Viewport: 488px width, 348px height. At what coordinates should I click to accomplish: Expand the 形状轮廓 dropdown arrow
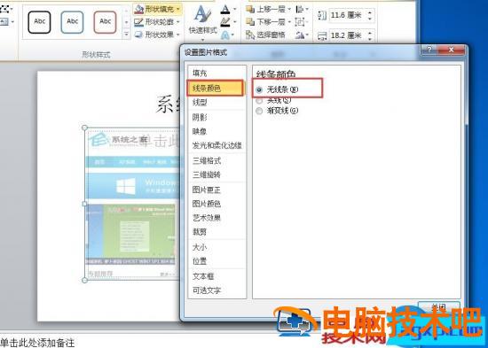(178, 22)
